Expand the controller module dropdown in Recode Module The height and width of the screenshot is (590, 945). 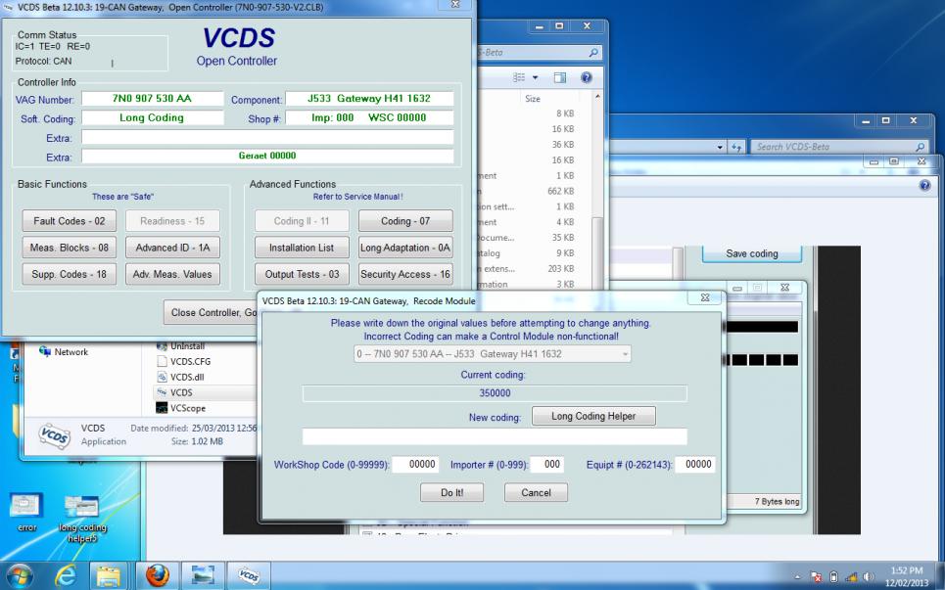coord(625,354)
